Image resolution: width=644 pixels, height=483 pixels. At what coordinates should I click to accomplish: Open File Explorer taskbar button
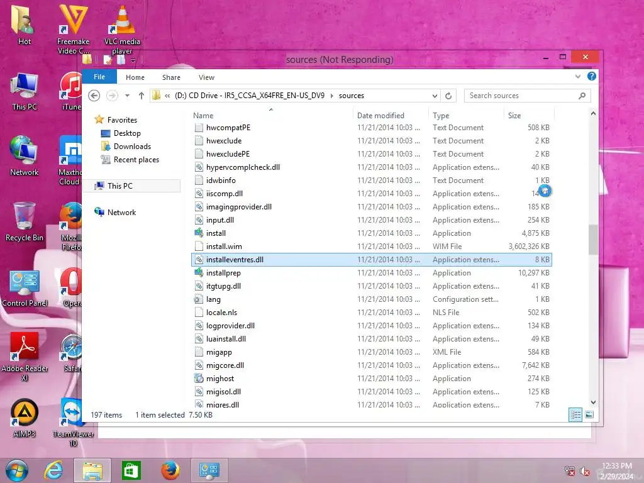coord(92,470)
